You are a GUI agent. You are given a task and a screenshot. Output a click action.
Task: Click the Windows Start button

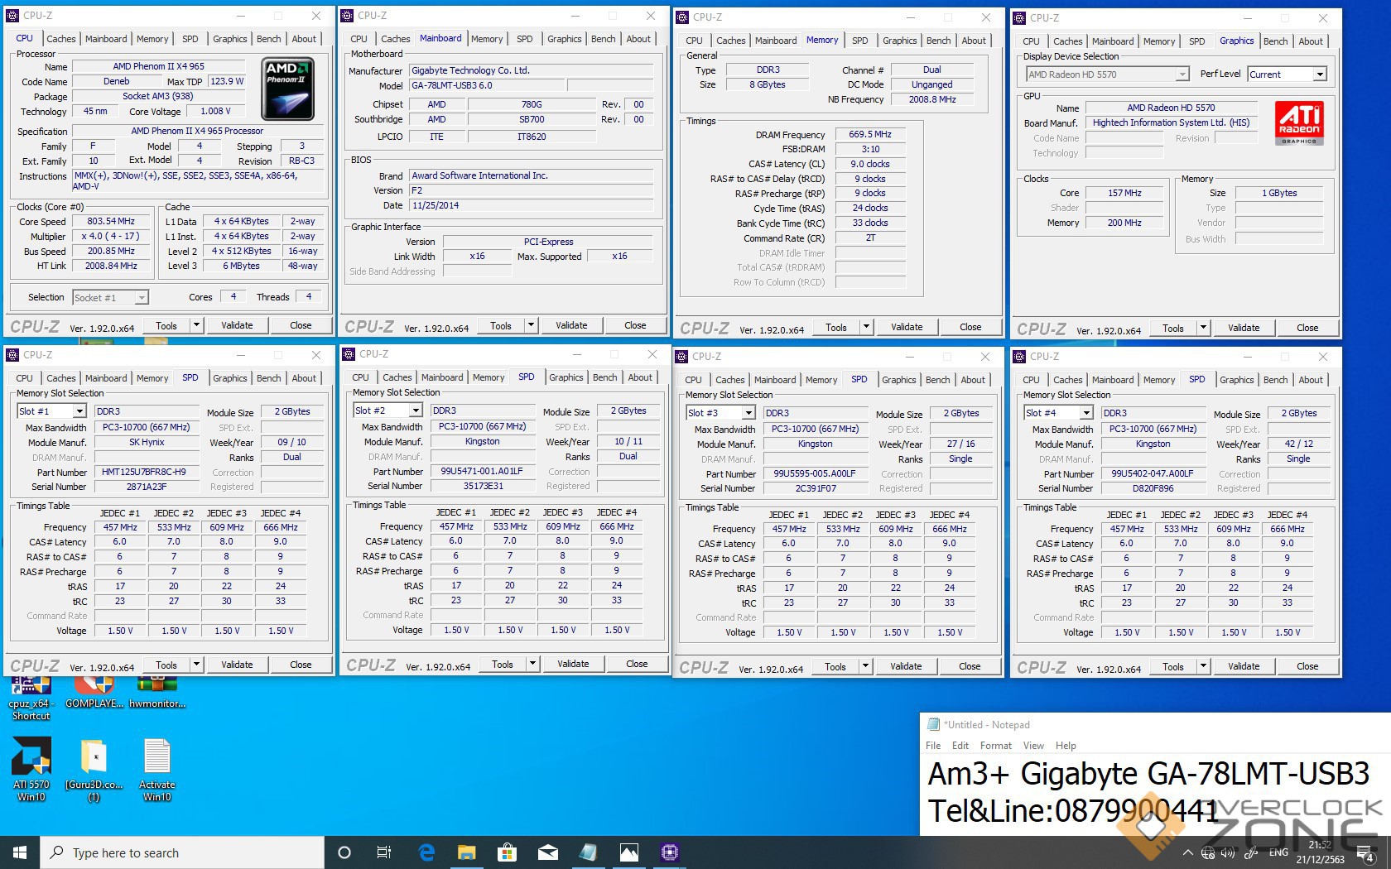coord(20,852)
